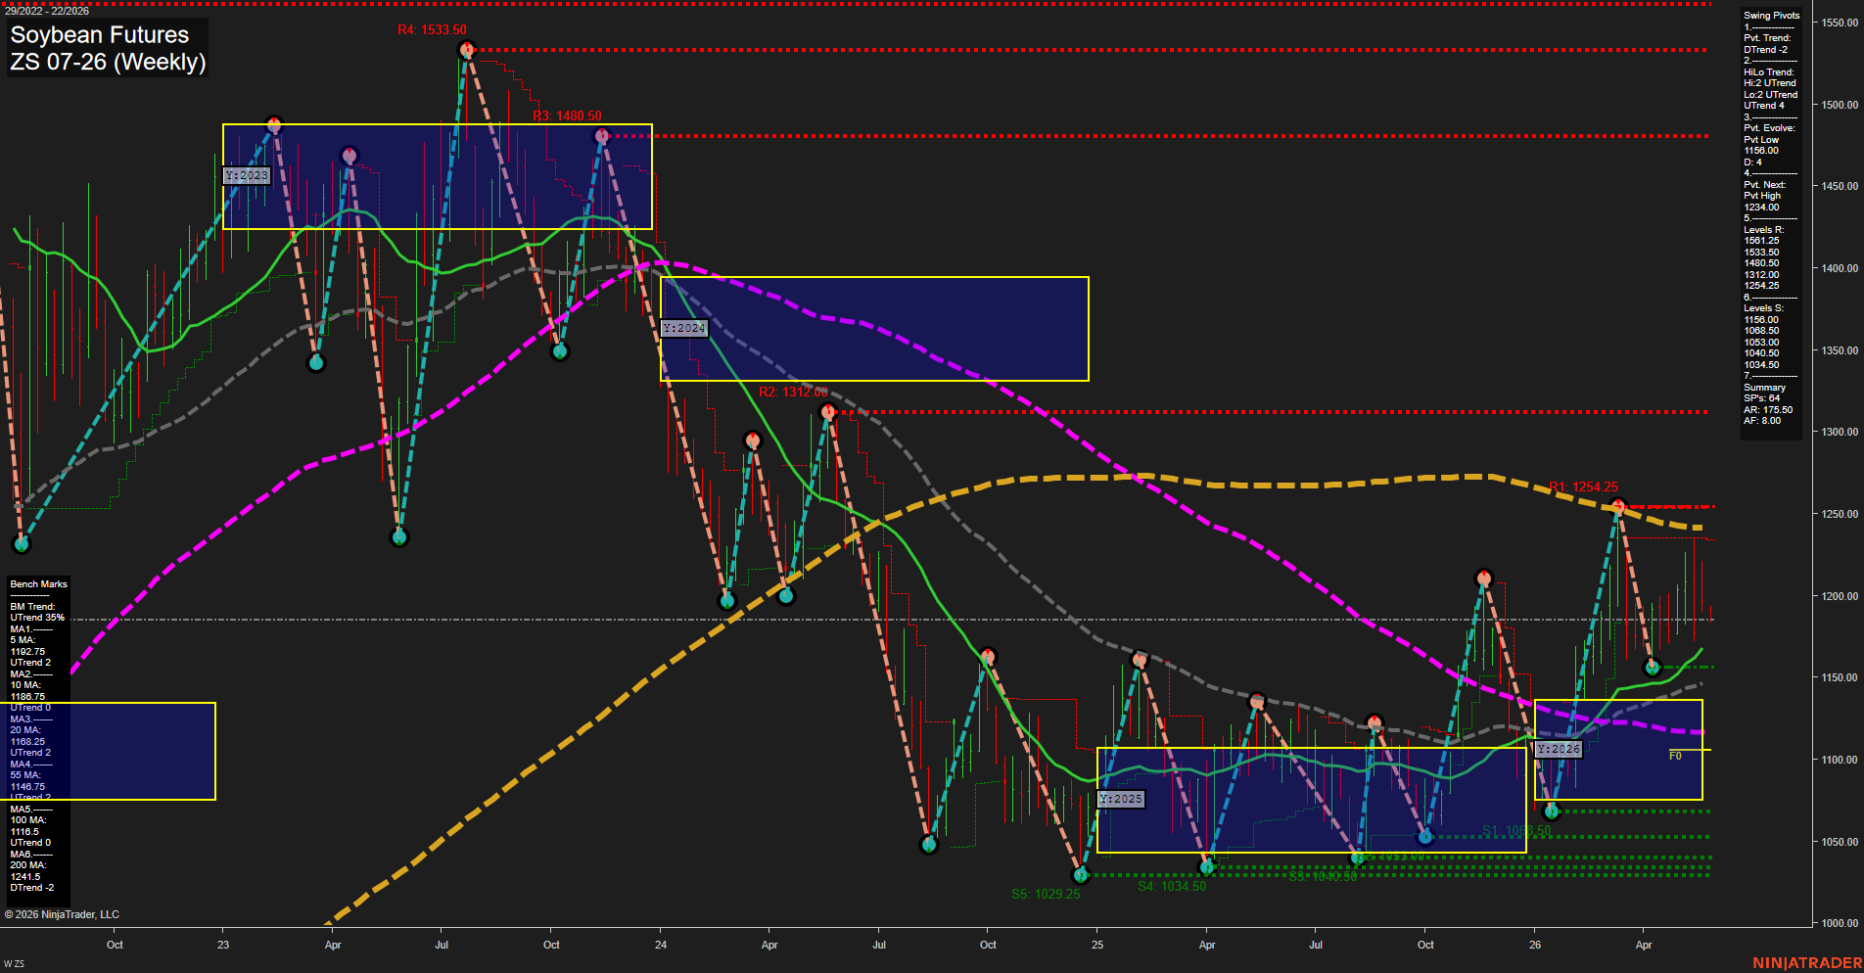Click the swing high pivot marker at R4
Viewport: 1864px width, 973px height.
(x=467, y=49)
